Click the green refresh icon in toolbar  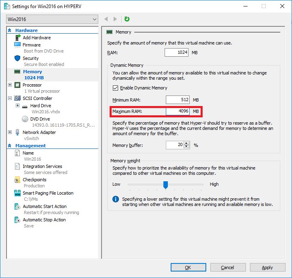pyautogui.click(x=127, y=19)
